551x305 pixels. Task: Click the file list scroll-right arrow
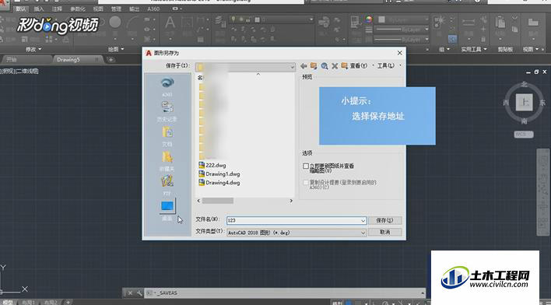[291, 201]
